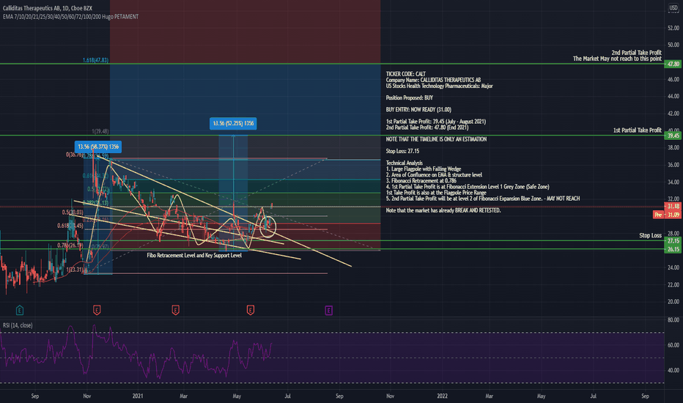Click the 13.56 (52.25%) measurement label

click(x=233, y=123)
